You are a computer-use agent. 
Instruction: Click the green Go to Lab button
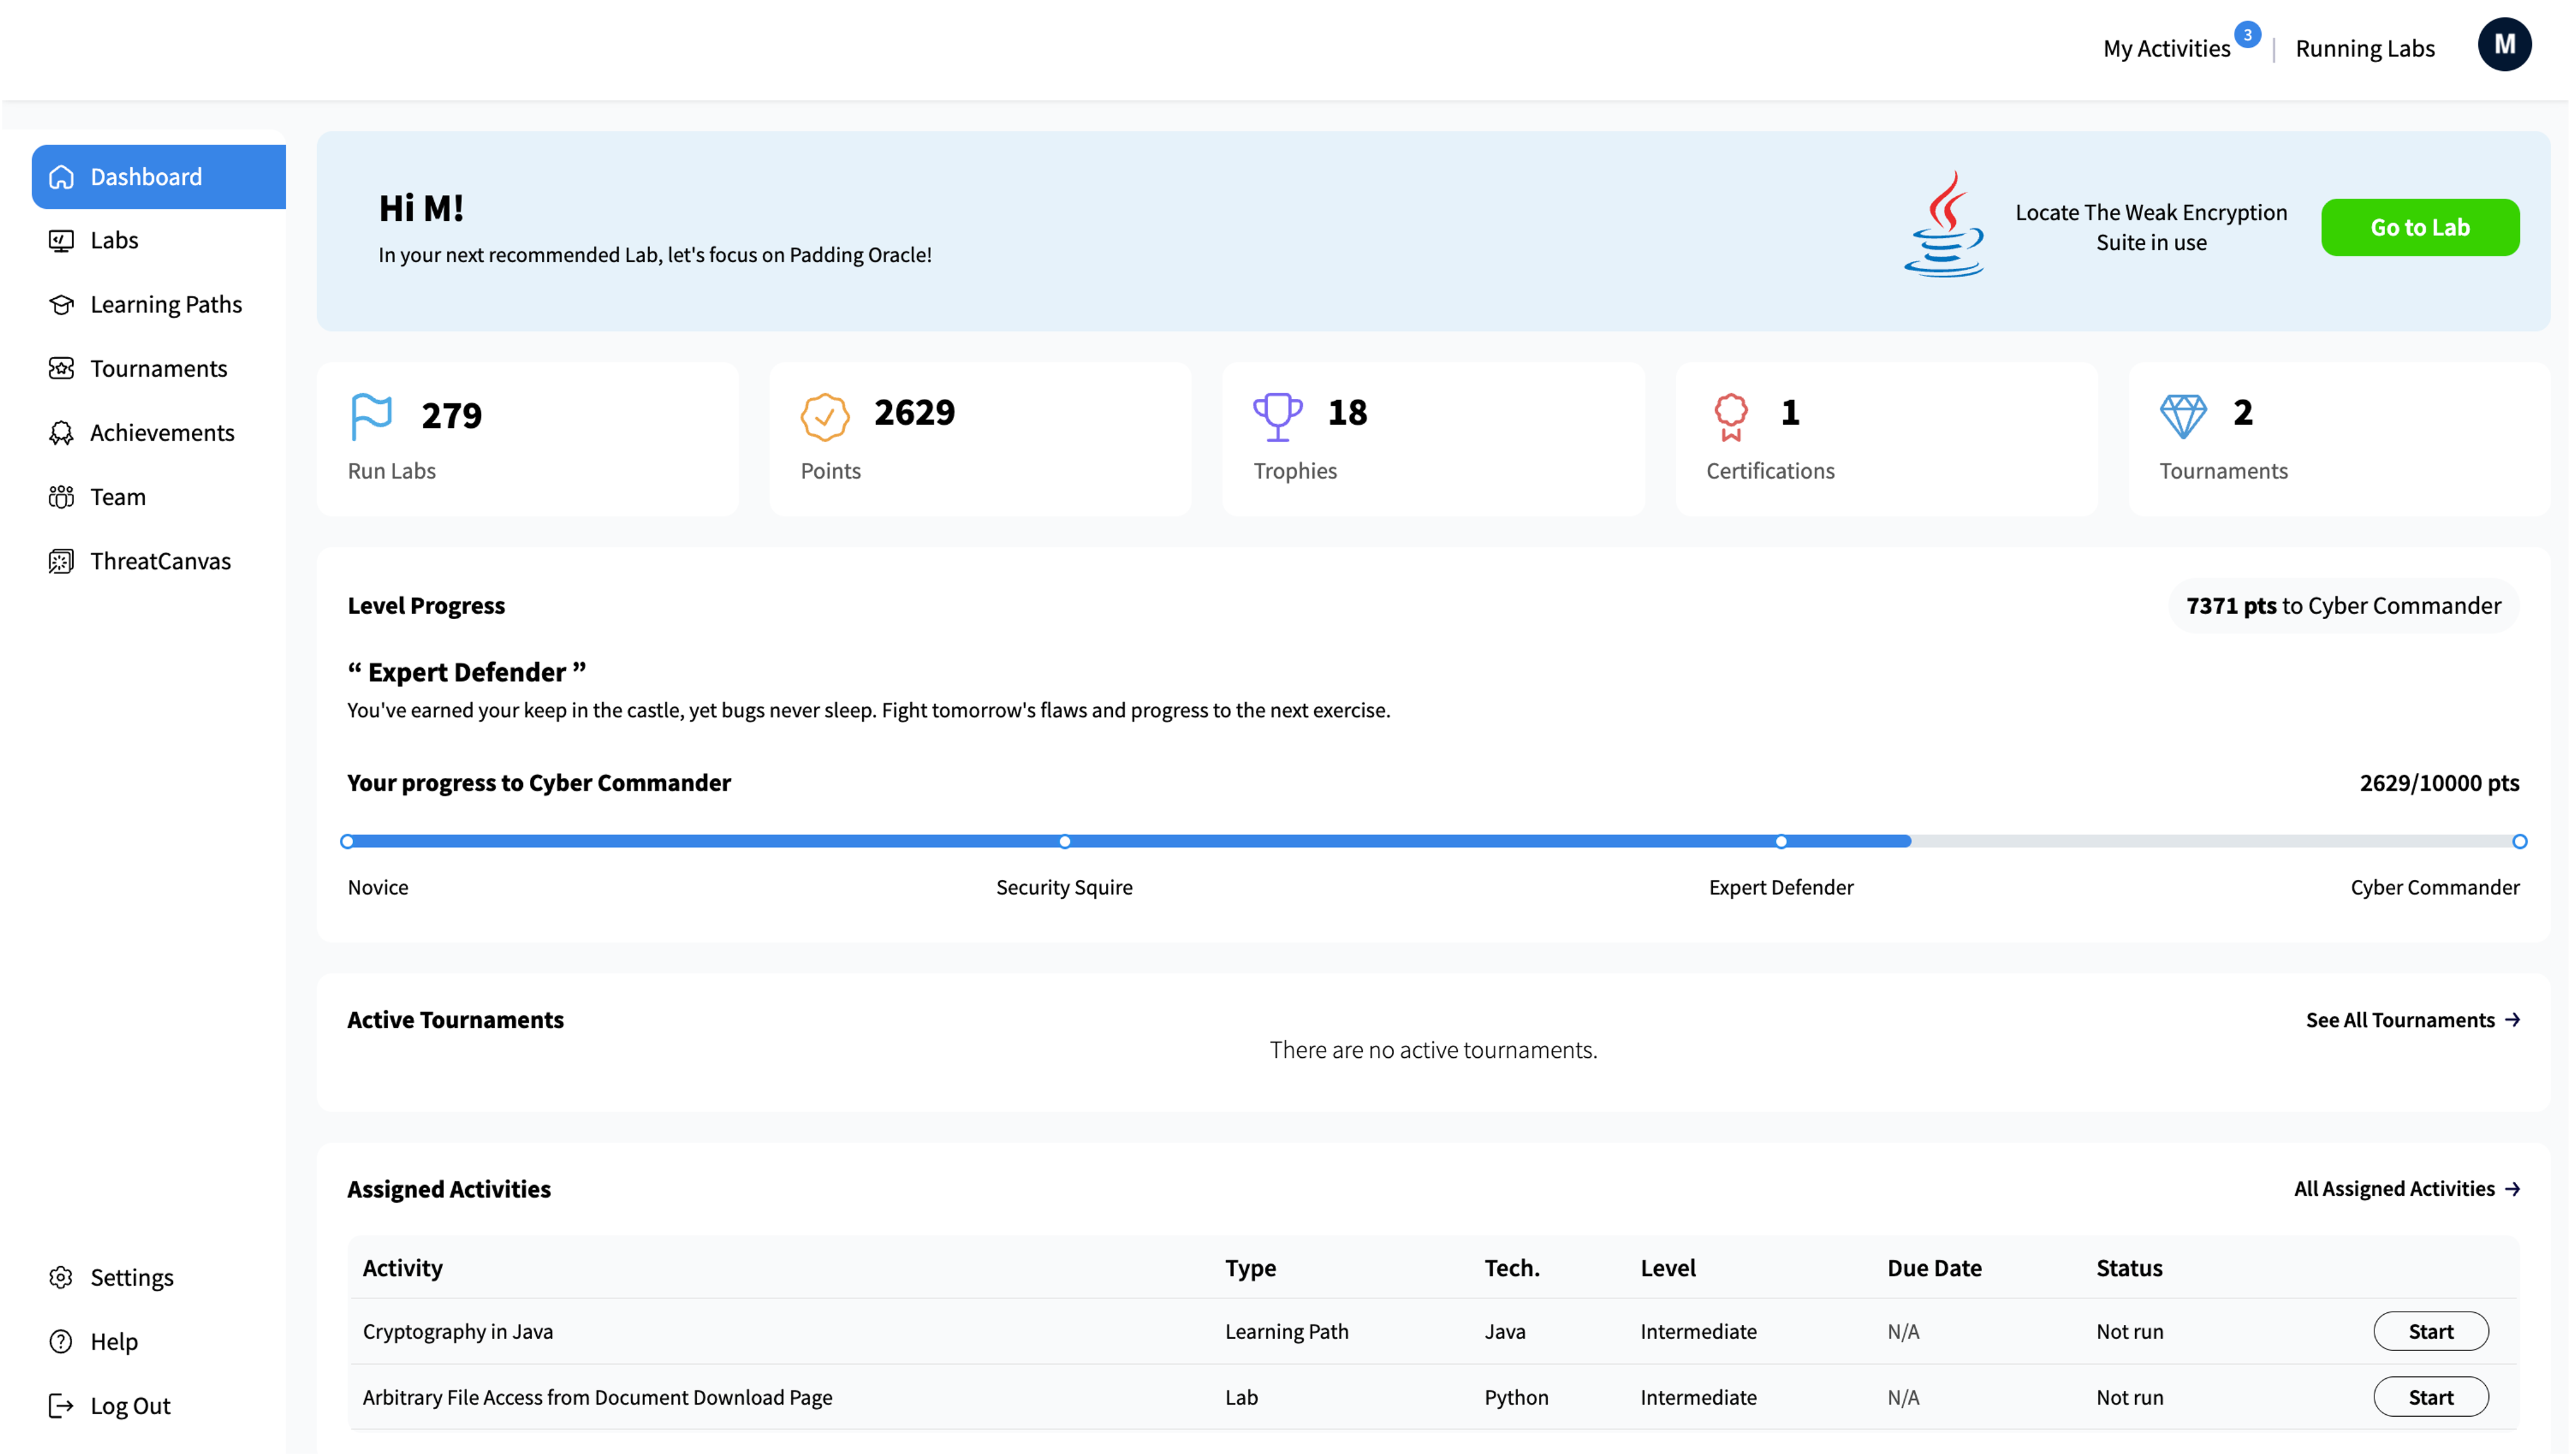pos(2419,227)
